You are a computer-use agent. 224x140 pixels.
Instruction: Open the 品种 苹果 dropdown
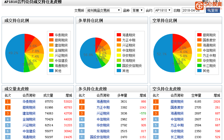click(138, 10)
